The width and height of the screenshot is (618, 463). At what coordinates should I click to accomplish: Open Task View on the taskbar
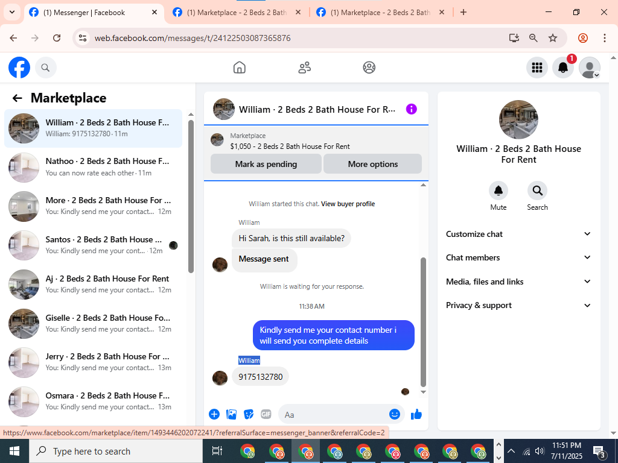(217, 451)
